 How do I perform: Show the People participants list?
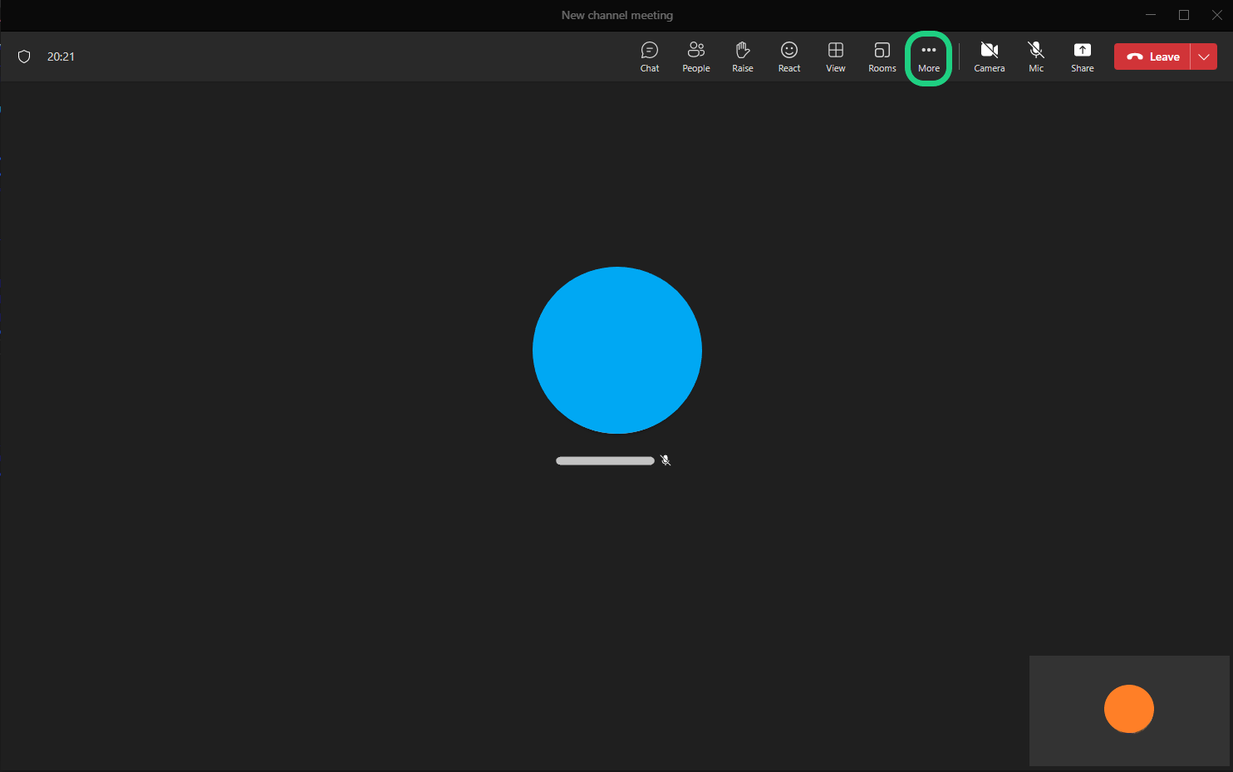[x=695, y=57]
